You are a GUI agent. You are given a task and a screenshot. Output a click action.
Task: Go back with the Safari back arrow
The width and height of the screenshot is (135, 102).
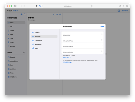pos(21,6)
